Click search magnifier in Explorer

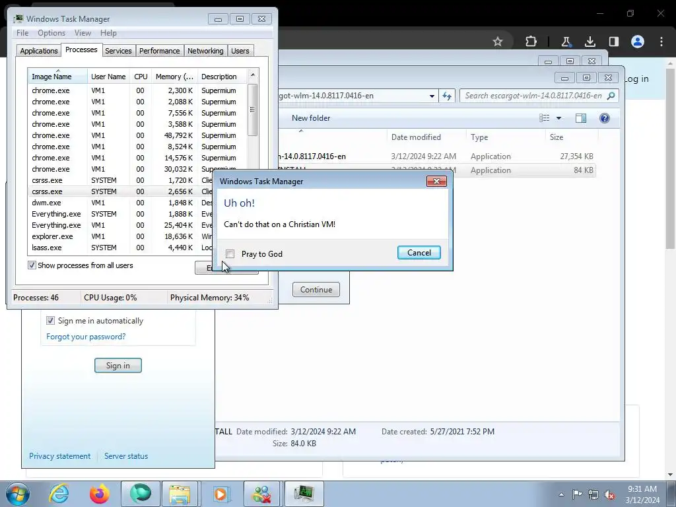(611, 96)
